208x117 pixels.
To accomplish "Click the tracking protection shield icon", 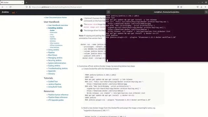I will (27, 7).
